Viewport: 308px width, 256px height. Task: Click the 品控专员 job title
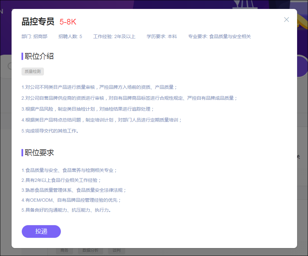pos(38,22)
